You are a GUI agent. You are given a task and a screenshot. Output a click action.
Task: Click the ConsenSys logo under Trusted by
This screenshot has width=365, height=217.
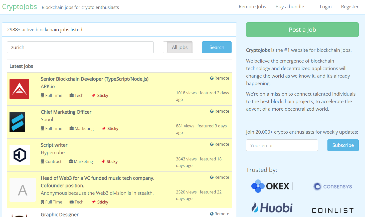[332, 186]
